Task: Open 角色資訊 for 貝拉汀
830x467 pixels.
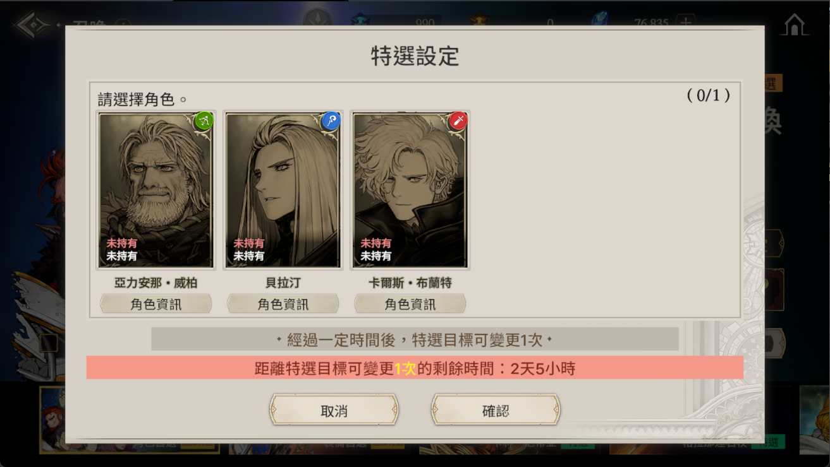Action: tap(283, 304)
